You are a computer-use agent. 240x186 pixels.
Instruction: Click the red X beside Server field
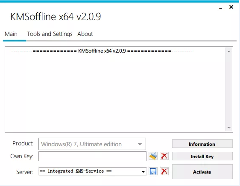click(x=164, y=171)
